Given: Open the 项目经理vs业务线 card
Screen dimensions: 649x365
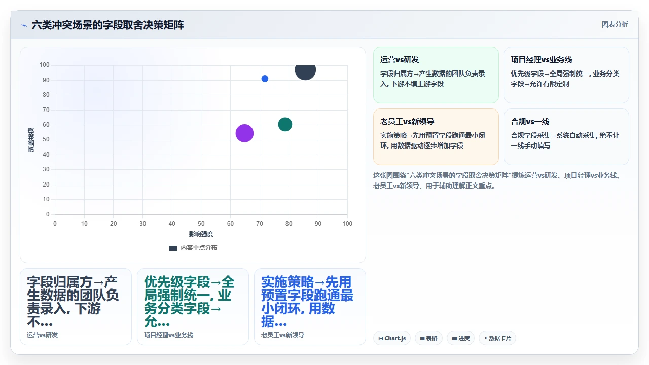Looking at the screenshot, I should click(566, 75).
